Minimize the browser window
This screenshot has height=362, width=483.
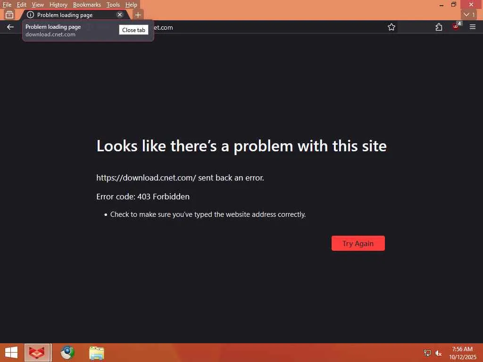pyautogui.click(x=441, y=5)
